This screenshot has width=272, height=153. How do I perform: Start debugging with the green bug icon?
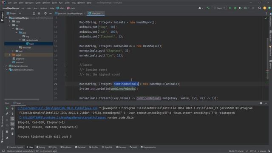235,8
